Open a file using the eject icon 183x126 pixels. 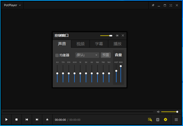tap(47, 120)
